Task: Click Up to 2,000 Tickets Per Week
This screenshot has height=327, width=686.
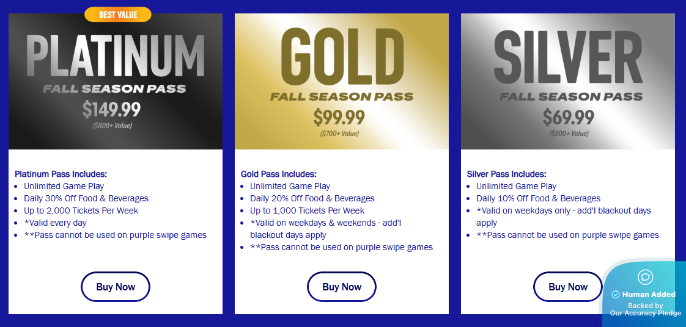Action: (x=81, y=210)
